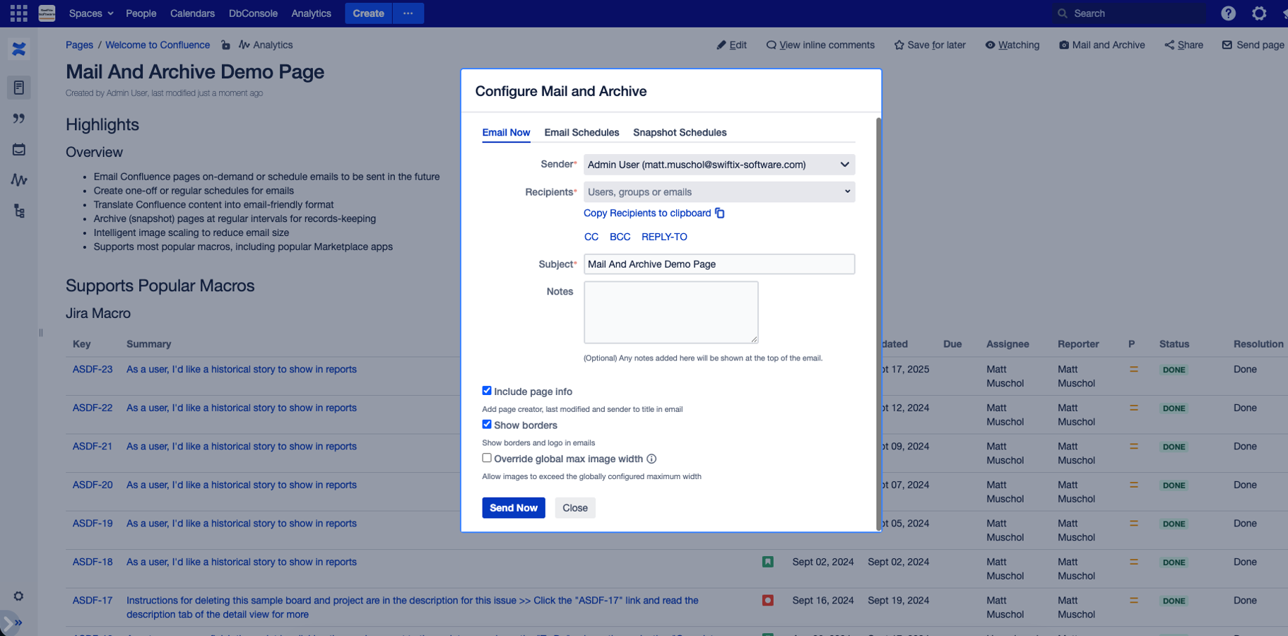Open the help question mark icon
The height and width of the screenshot is (636, 1288).
[x=1228, y=13]
